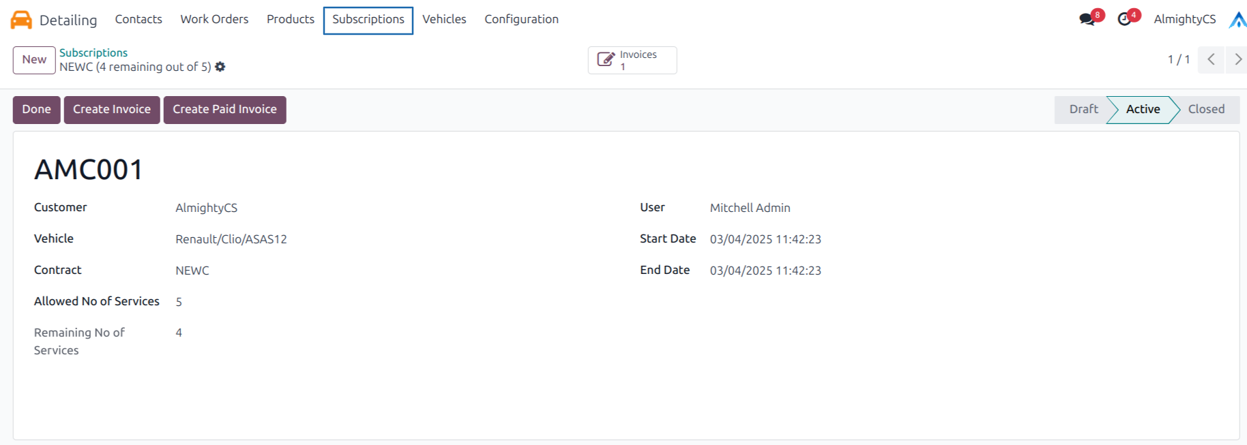Screen dimensions: 1247x445
Task: Open the Configuration menu
Action: [521, 19]
